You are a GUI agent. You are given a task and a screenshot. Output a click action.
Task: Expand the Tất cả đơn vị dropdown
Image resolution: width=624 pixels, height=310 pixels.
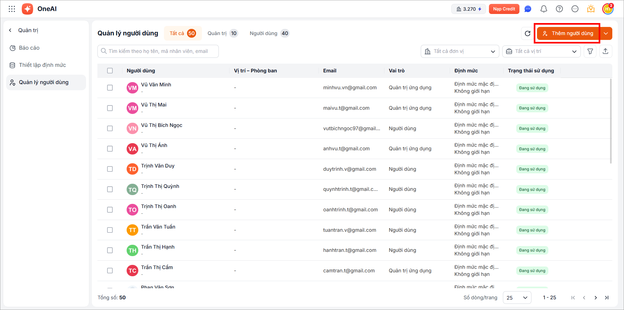pyautogui.click(x=460, y=51)
